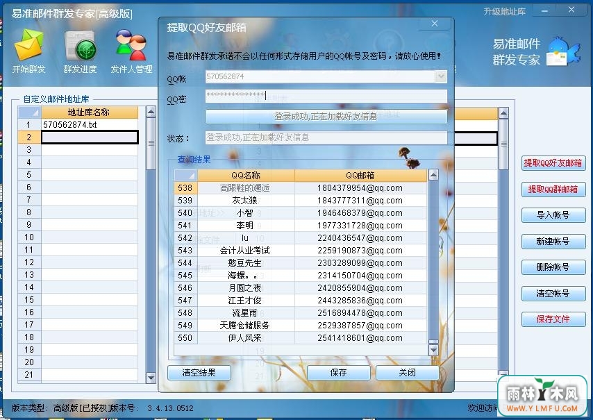This screenshot has height=420, width=593.
Task: Click the 状态 status text field
Action: [x=326, y=137]
